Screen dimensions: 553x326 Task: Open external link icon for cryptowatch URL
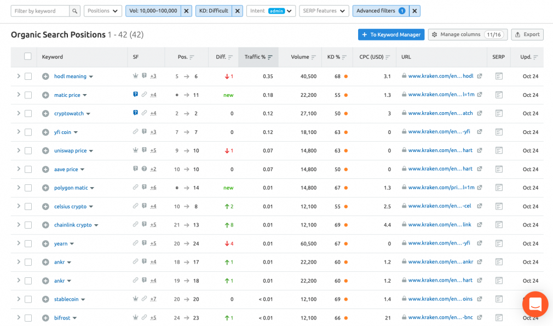pos(480,113)
